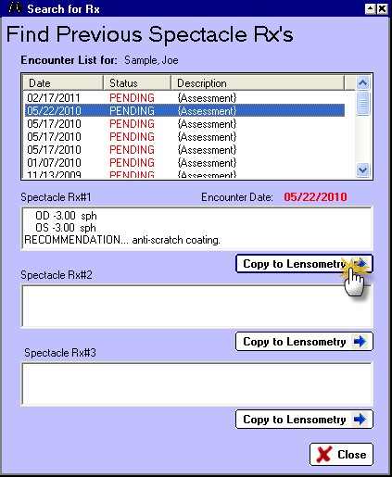Click the Description column header
Image resolution: width=392 pixels, height=477 pixels.
pos(258,82)
